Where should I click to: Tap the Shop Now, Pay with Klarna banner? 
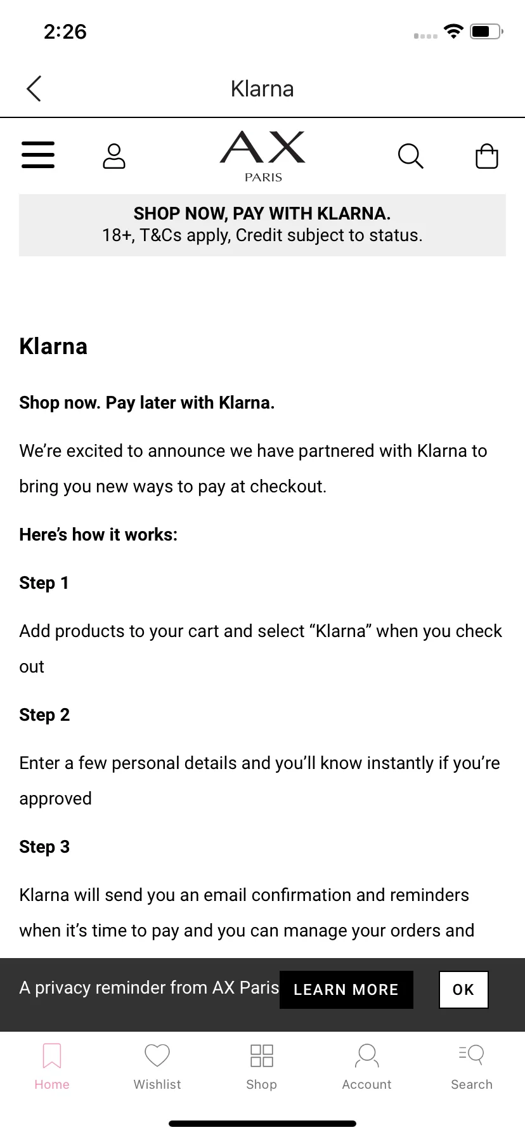(262, 225)
